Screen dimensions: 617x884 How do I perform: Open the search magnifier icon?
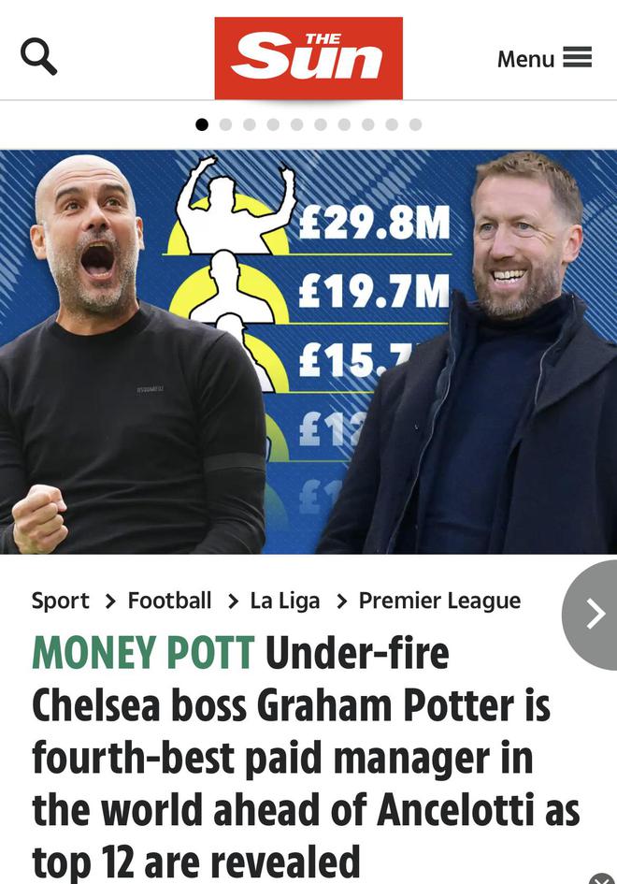pos(39,56)
